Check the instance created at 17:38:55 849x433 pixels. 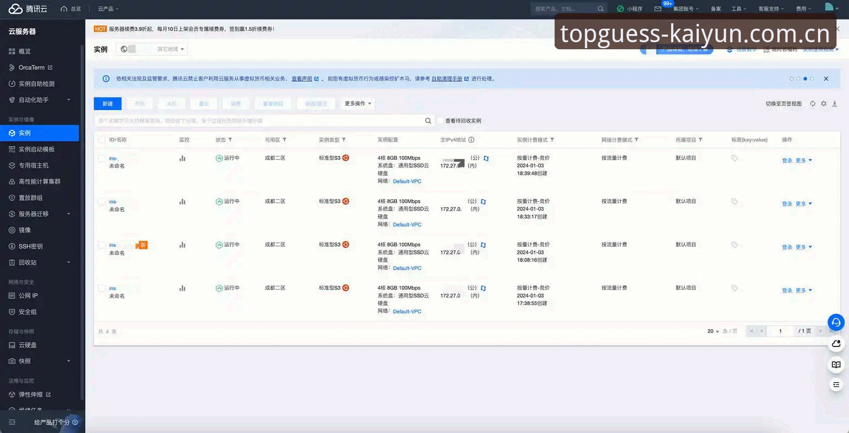(x=101, y=288)
